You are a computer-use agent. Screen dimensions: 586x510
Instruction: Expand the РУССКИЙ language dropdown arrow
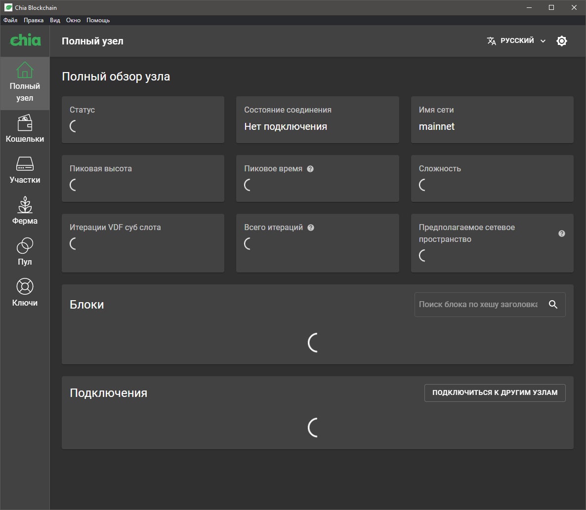pos(543,41)
